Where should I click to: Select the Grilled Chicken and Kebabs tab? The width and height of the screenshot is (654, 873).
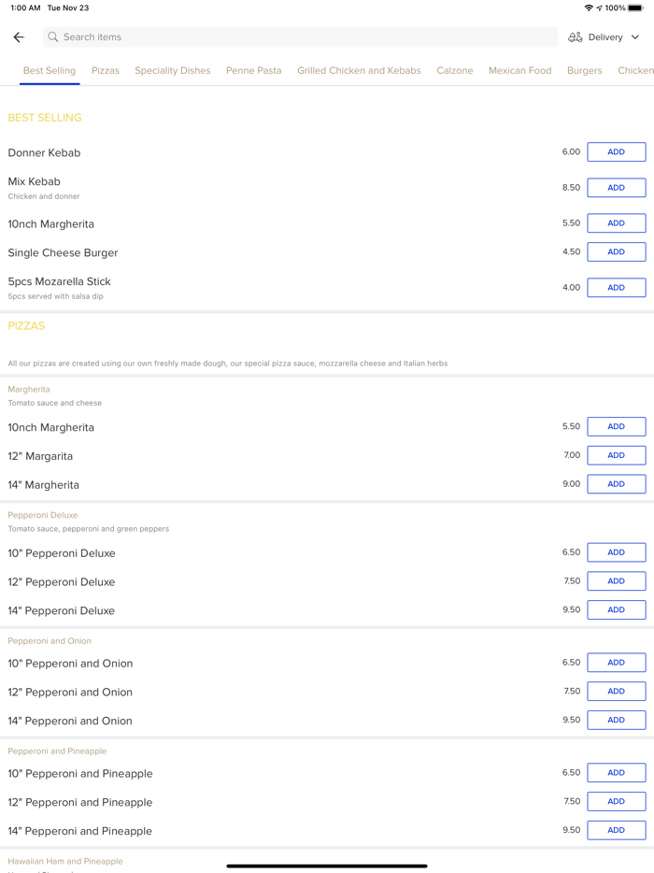click(359, 70)
